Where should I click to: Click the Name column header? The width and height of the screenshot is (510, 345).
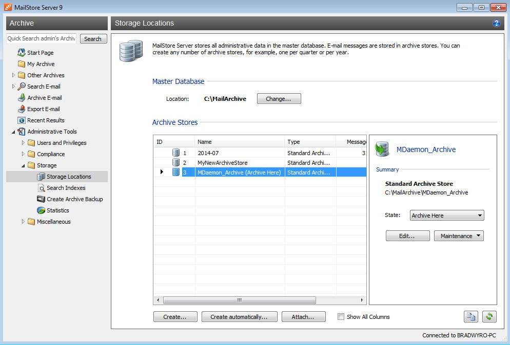(x=239, y=142)
